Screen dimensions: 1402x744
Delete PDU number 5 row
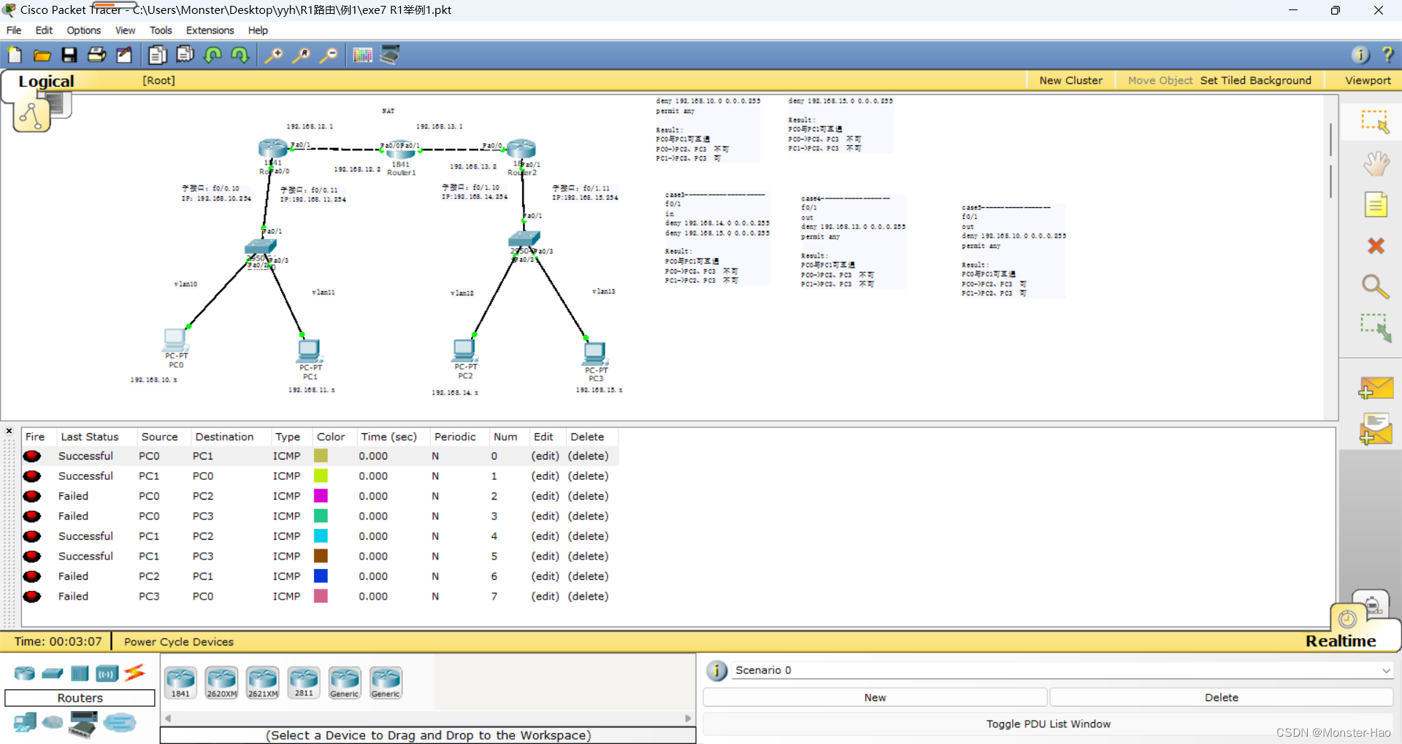click(x=588, y=557)
